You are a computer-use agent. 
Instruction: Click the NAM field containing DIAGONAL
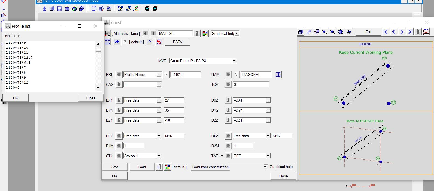256,74
